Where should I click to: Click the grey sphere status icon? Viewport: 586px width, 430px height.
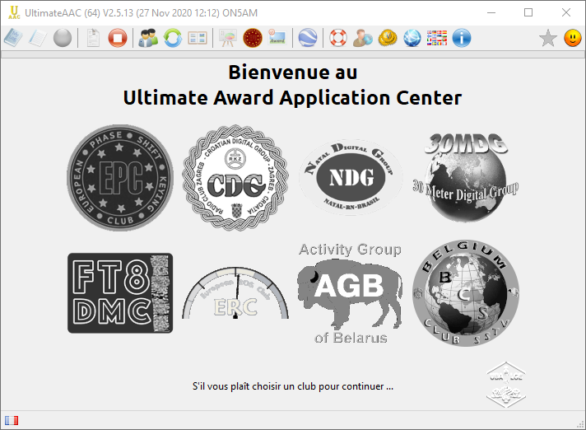63,38
